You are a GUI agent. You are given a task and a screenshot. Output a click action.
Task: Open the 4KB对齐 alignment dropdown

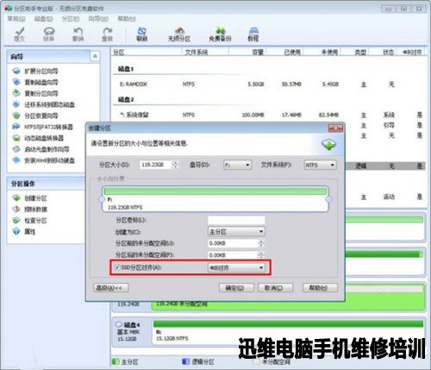236,267
